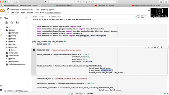169x95 pixels.
Task: Click the Safari address bar
Action: point(84,2)
